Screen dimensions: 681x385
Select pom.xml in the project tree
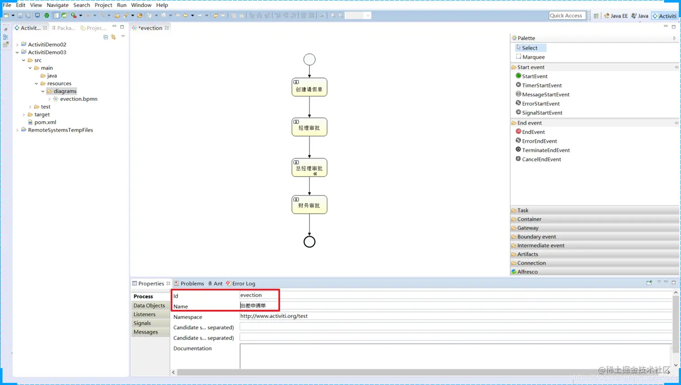[x=42, y=122]
